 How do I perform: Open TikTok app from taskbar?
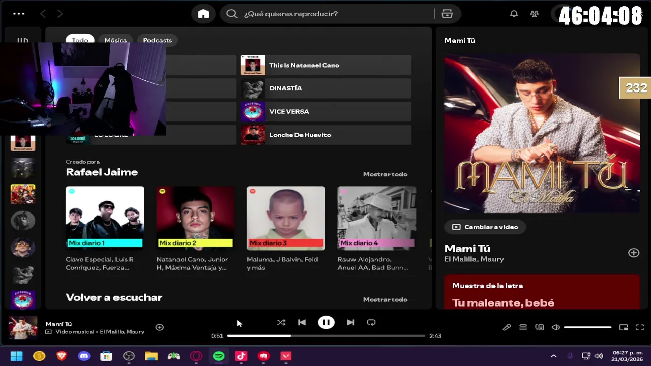241,356
